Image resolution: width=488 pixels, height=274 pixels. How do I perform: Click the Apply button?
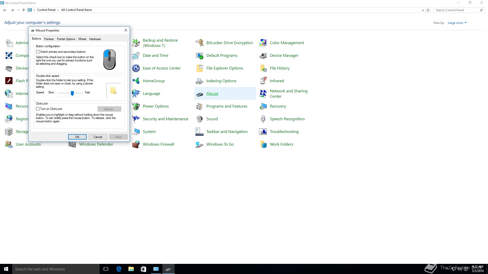click(x=118, y=137)
